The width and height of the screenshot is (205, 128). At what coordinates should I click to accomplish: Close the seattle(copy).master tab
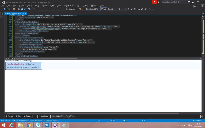pos(26,14)
